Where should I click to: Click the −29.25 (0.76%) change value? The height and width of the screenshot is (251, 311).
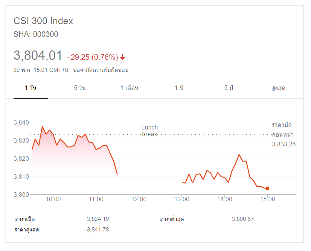(92, 57)
